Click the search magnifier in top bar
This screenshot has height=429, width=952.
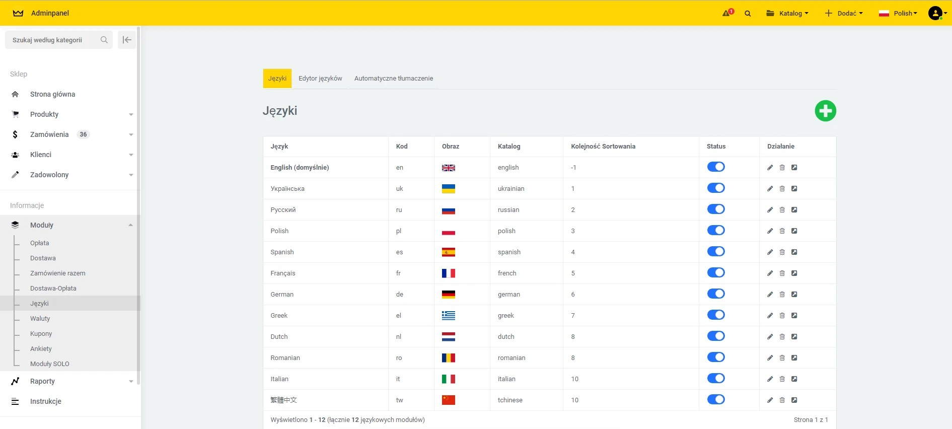click(748, 14)
